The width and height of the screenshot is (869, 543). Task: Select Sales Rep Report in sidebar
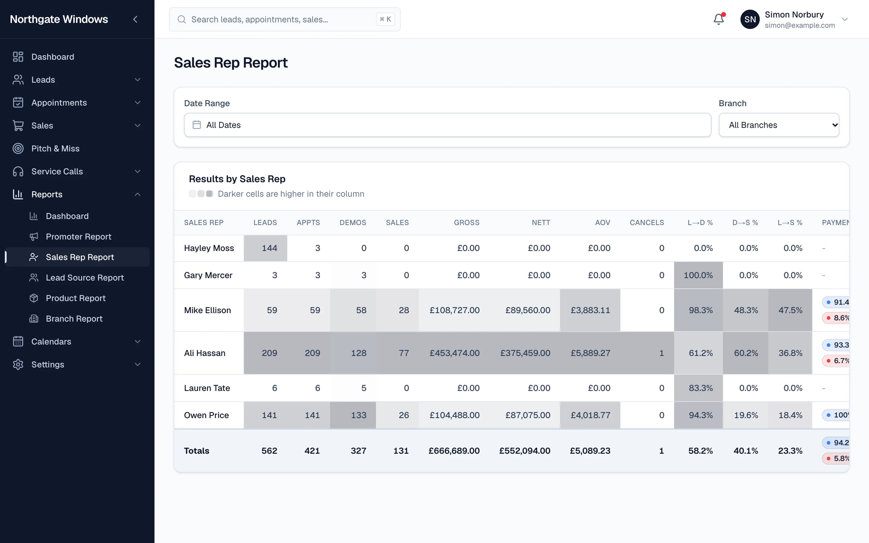pyautogui.click(x=77, y=257)
